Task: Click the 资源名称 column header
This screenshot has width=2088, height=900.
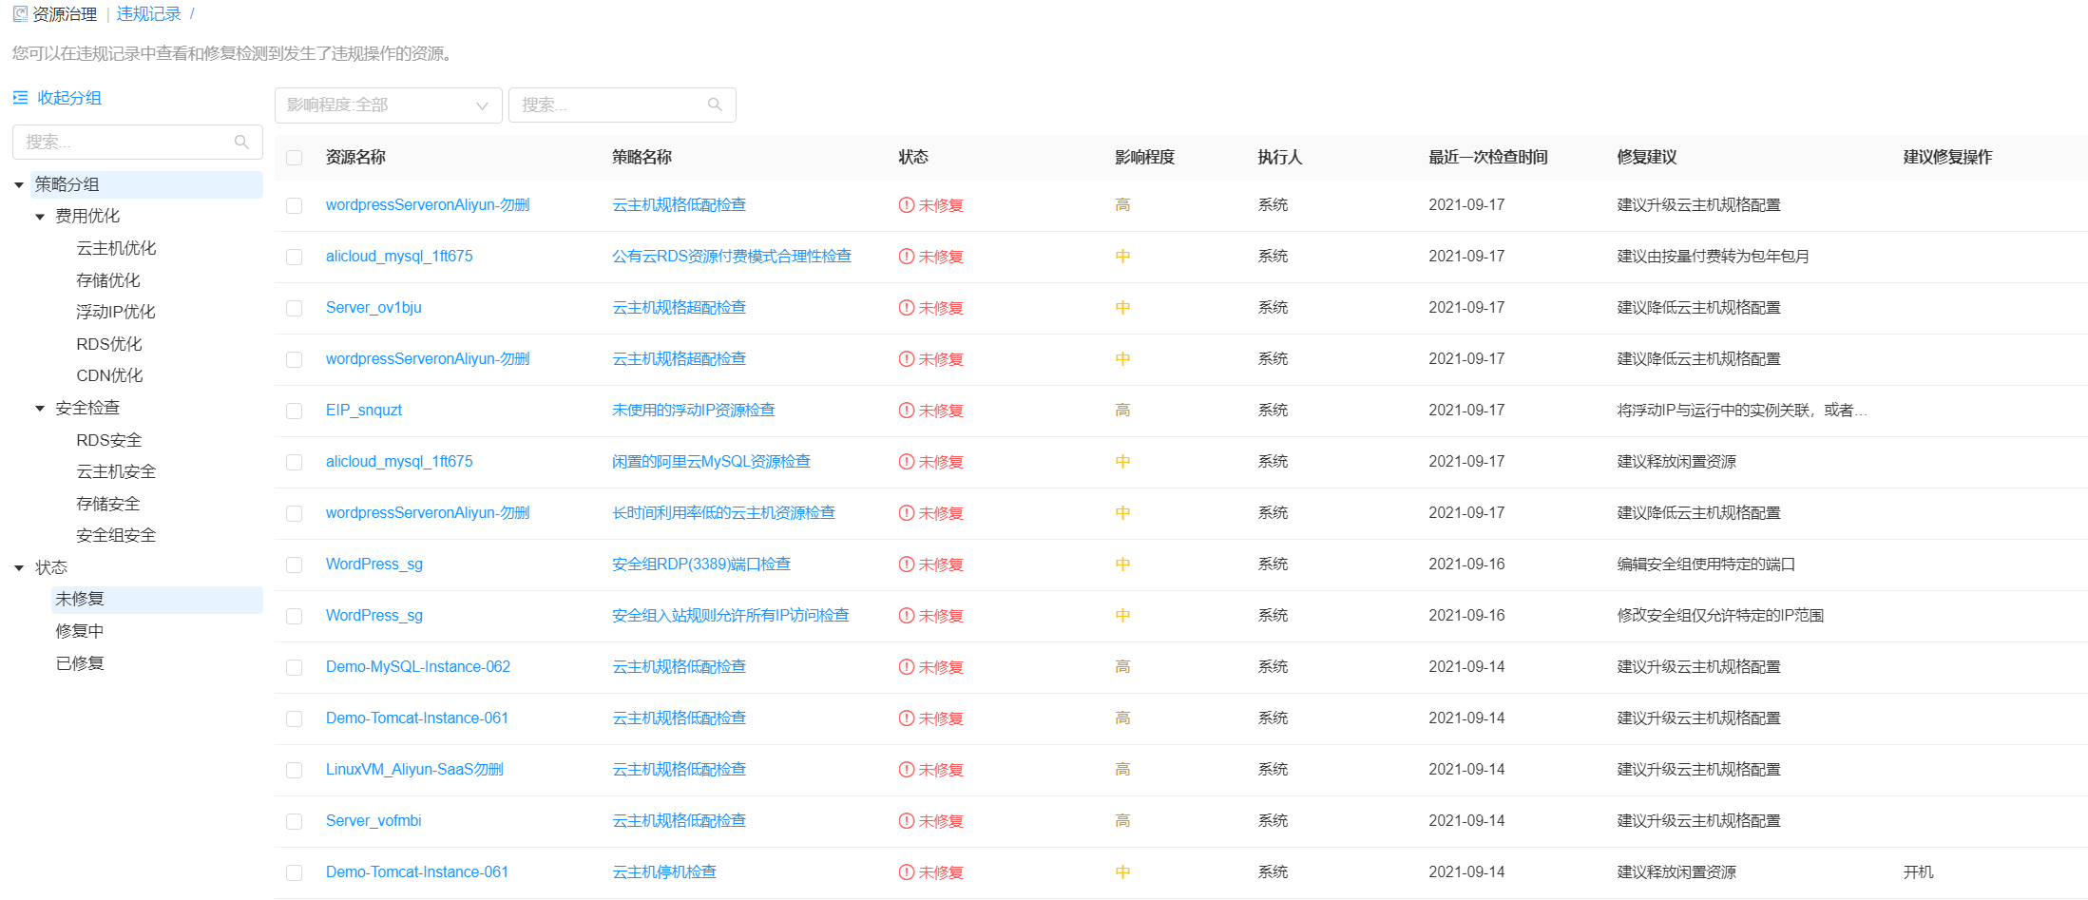Action: click(x=355, y=158)
